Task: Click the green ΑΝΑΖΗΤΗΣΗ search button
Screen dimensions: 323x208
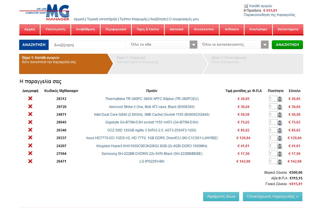Action: (x=287, y=45)
